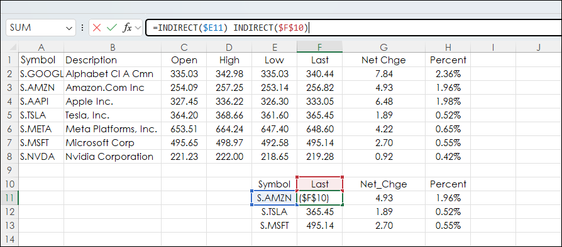Click the 0.55% result in row 13
The height and width of the screenshot is (247, 562).
tap(448, 226)
